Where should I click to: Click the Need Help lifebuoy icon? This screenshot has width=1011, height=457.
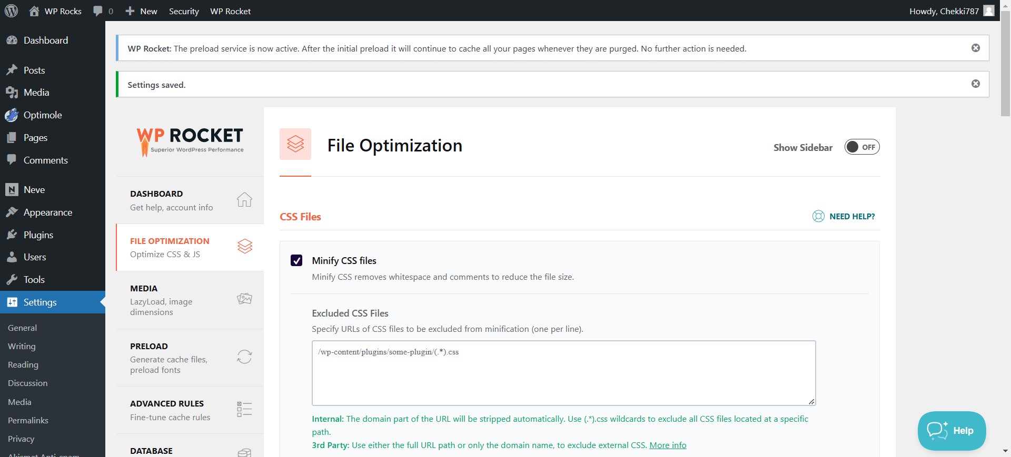[818, 216]
